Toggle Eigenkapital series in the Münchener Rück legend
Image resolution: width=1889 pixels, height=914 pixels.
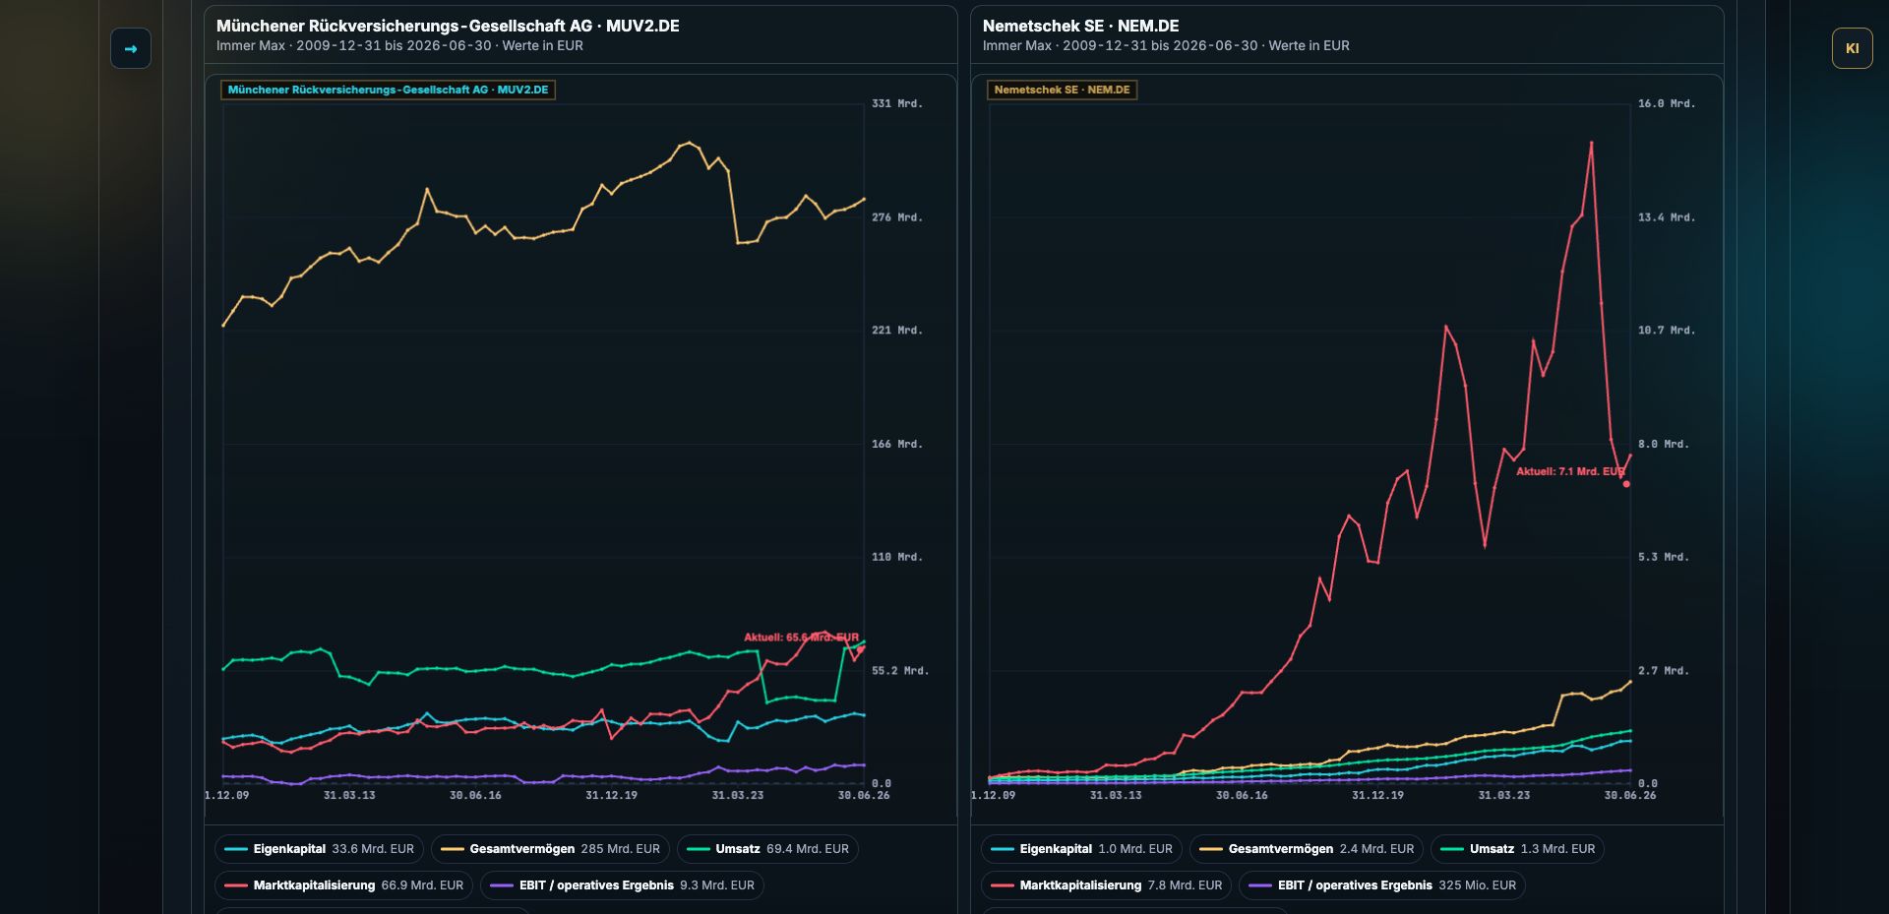point(320,849)
